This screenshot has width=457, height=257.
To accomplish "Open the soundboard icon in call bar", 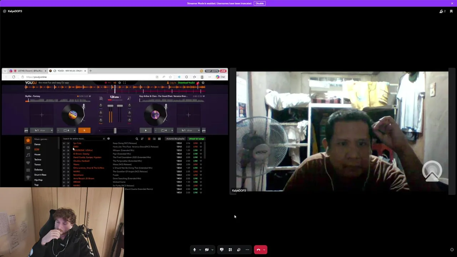I will pos(239,250).
